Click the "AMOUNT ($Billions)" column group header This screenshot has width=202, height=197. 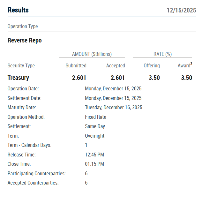click(92, 54)
